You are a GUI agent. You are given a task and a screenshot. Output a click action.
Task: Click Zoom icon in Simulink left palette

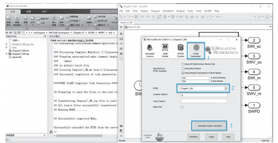click(121, 34)
